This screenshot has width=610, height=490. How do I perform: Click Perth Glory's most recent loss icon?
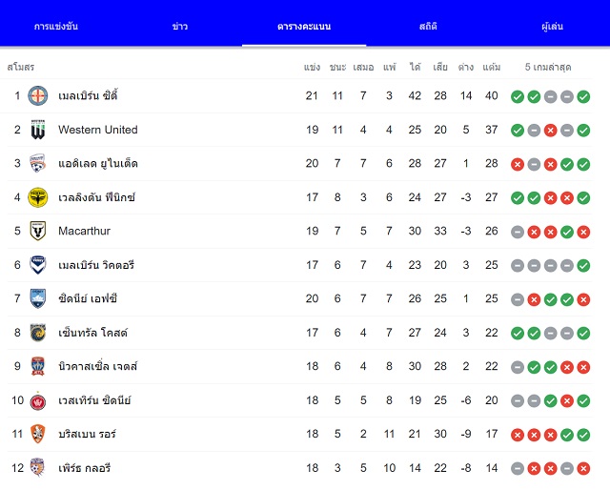(x=583, y=469)
